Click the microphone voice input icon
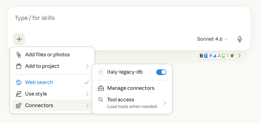This screenshot has height=123, width=261. [x=240, y=39]
